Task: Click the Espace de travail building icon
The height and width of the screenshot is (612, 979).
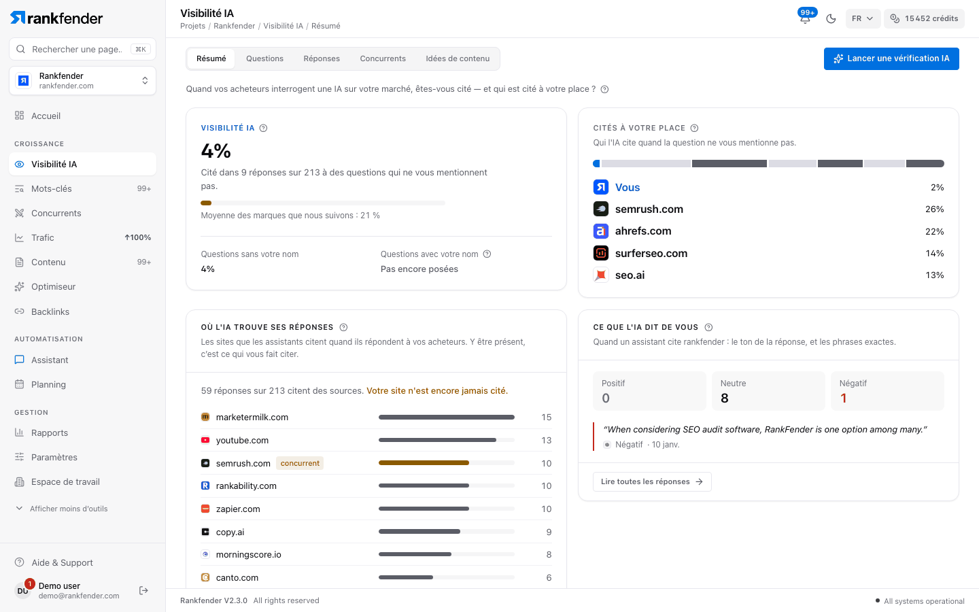Action: [x=20, y=481]
